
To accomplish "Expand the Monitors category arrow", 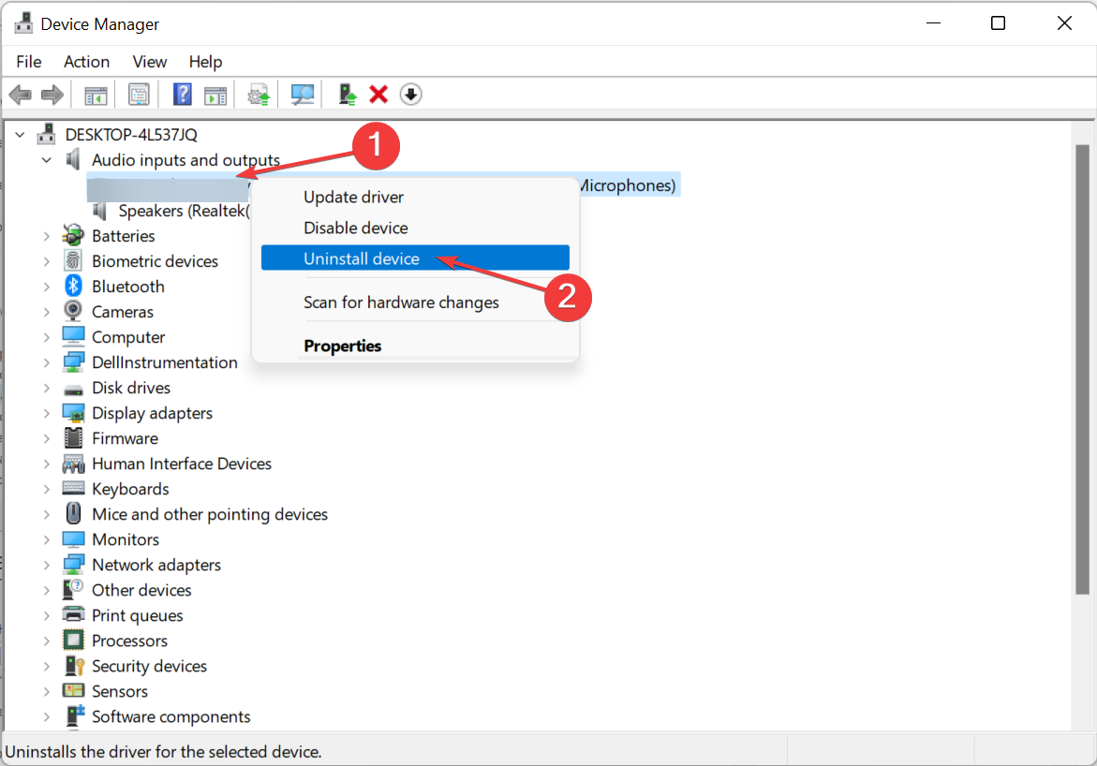I will click(46, 539).
